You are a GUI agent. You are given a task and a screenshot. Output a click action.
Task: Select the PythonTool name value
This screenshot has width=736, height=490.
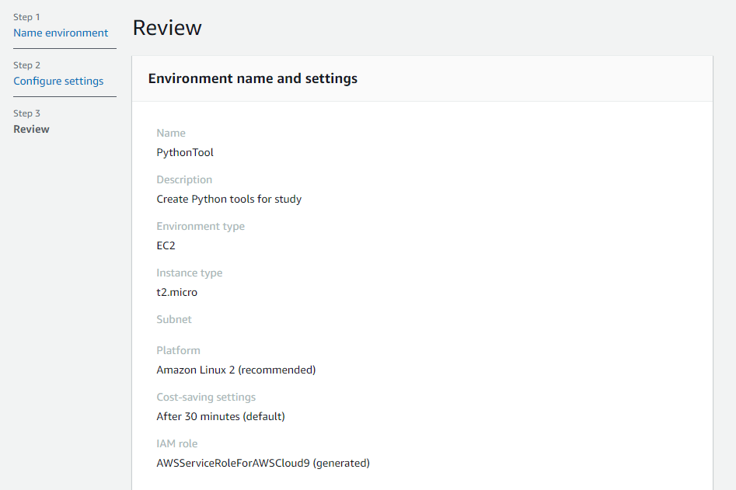tap(185, 152)
